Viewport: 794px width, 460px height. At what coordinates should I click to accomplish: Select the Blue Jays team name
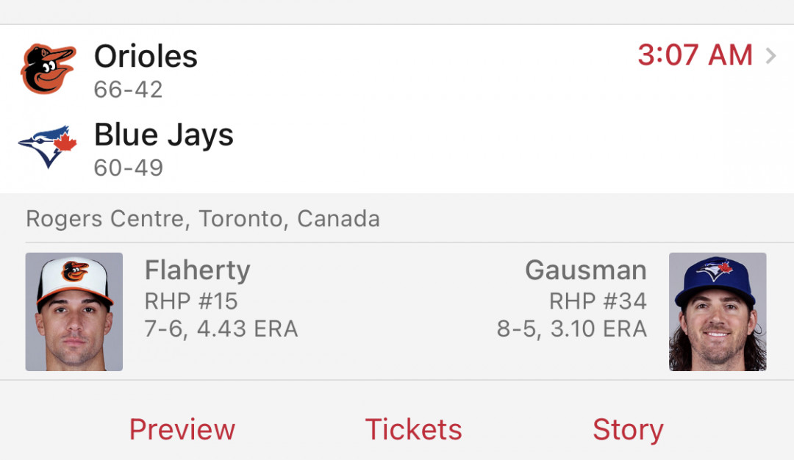(x=163, y=135)
